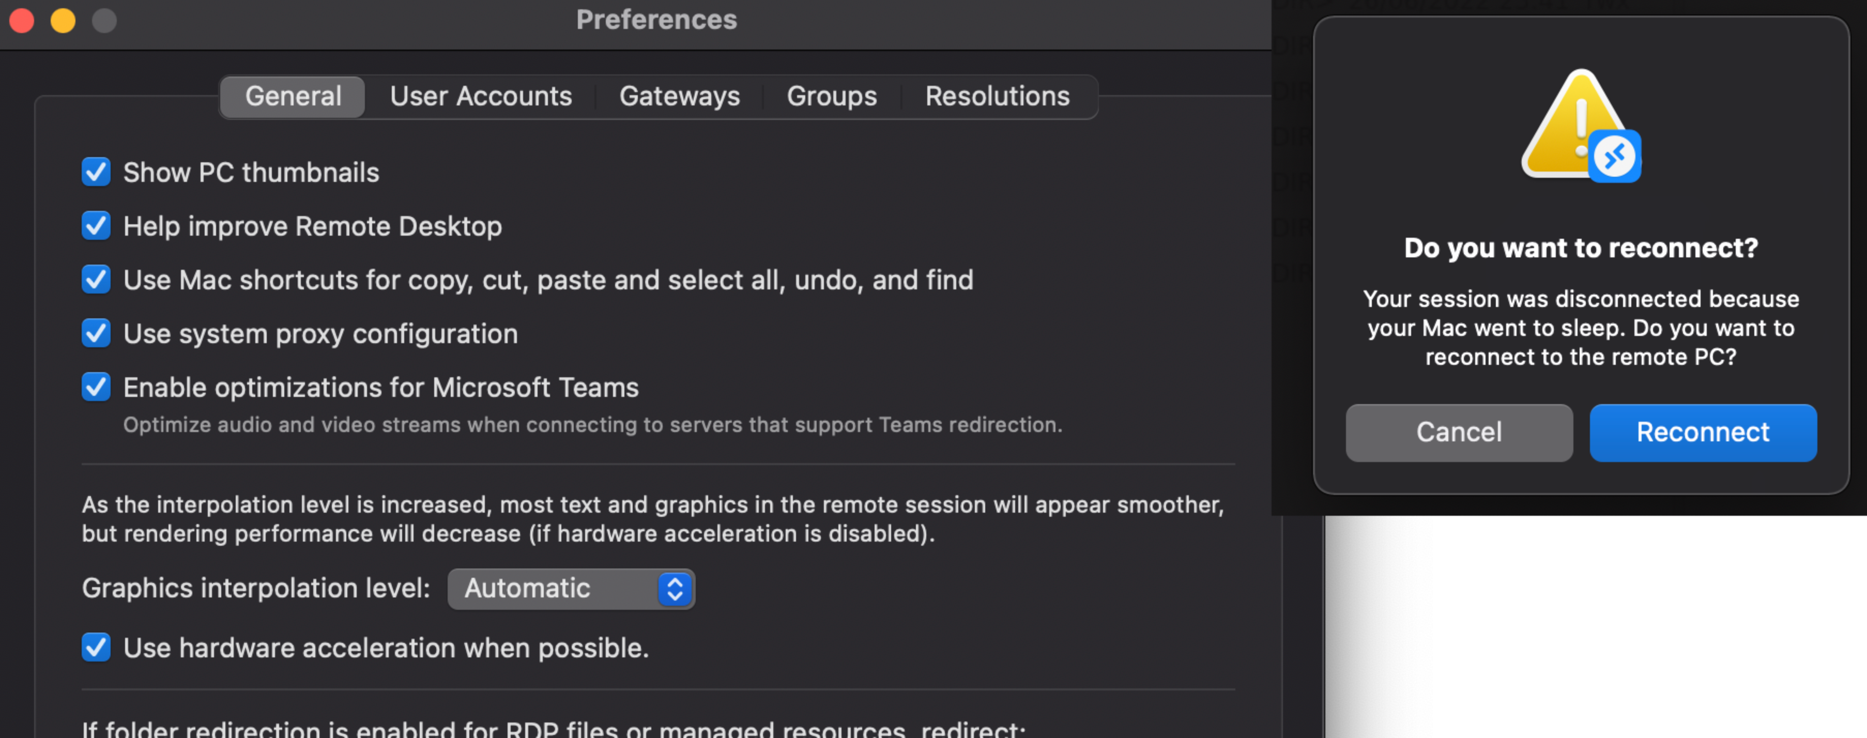Open the Gateways tab
Viewport: 1867px width, 738px height.
click(x=679, y=96)
